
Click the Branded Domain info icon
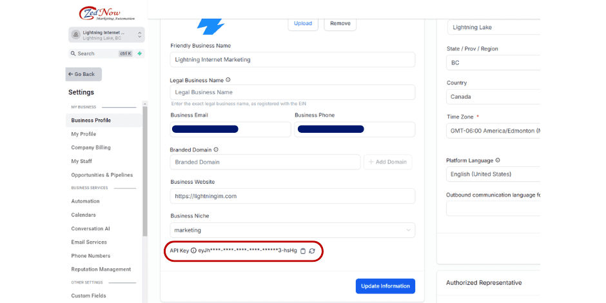coord(216,150)
